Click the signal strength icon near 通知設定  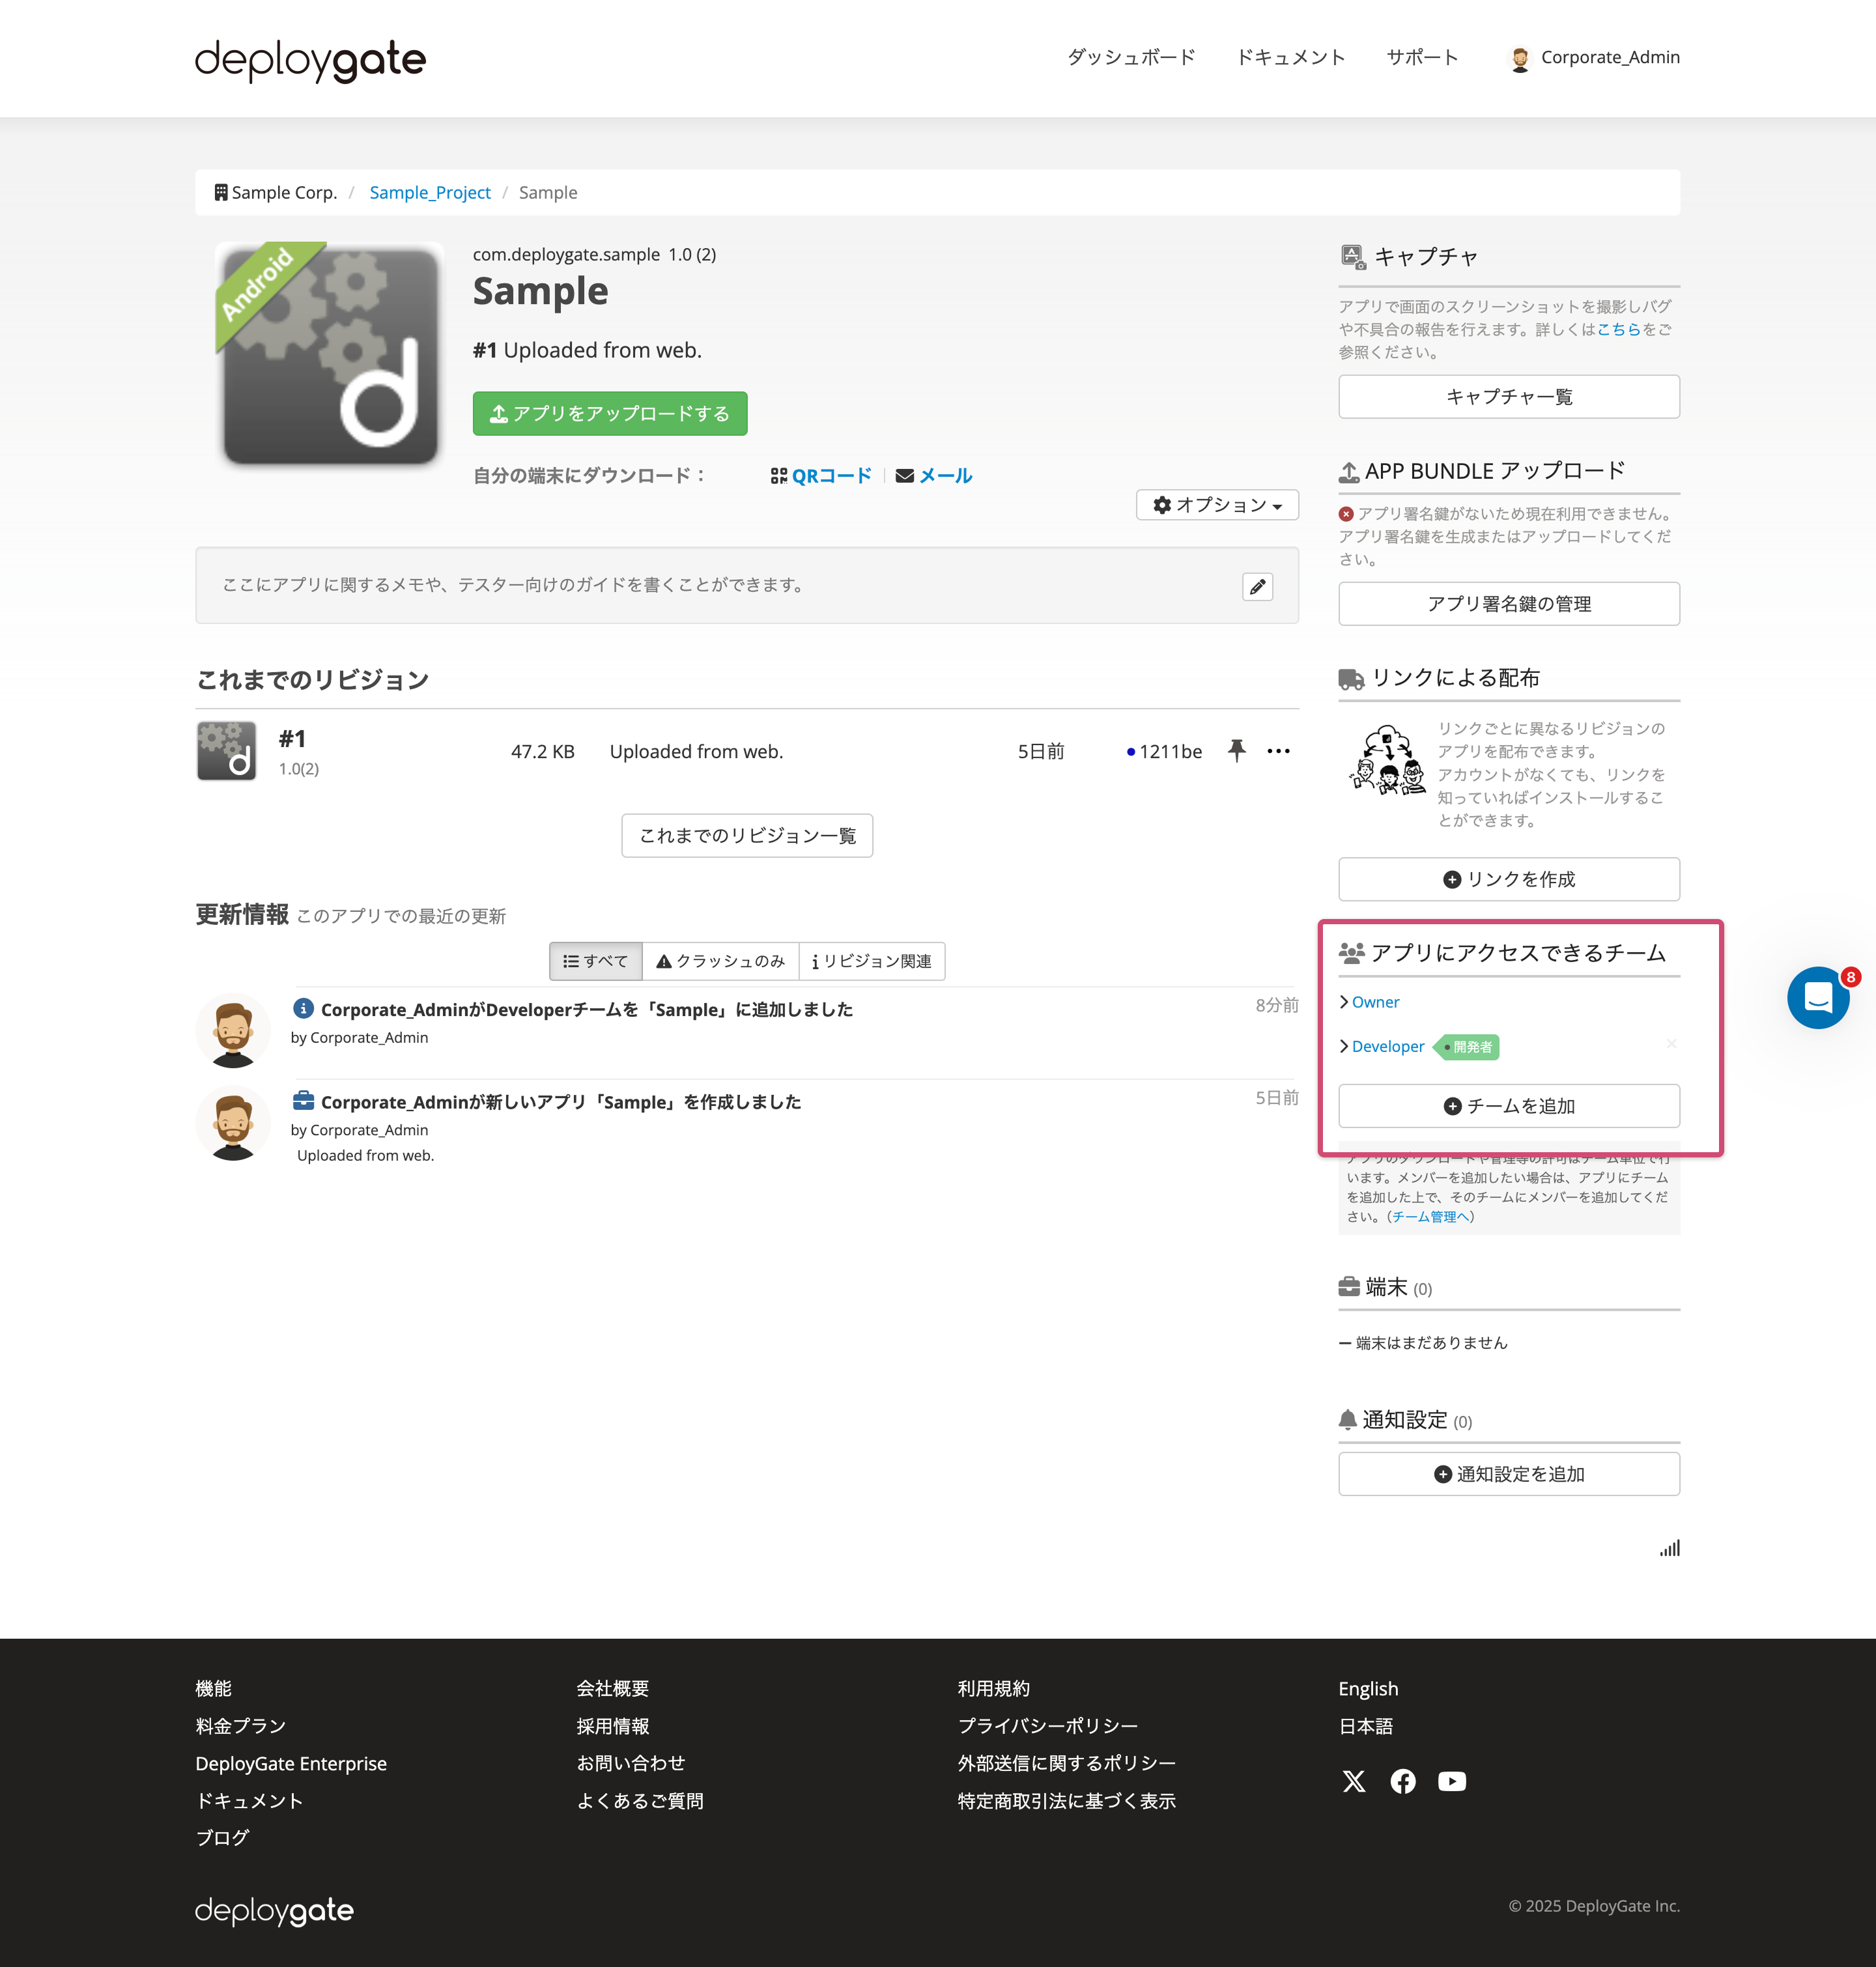click(1669, 1548)
